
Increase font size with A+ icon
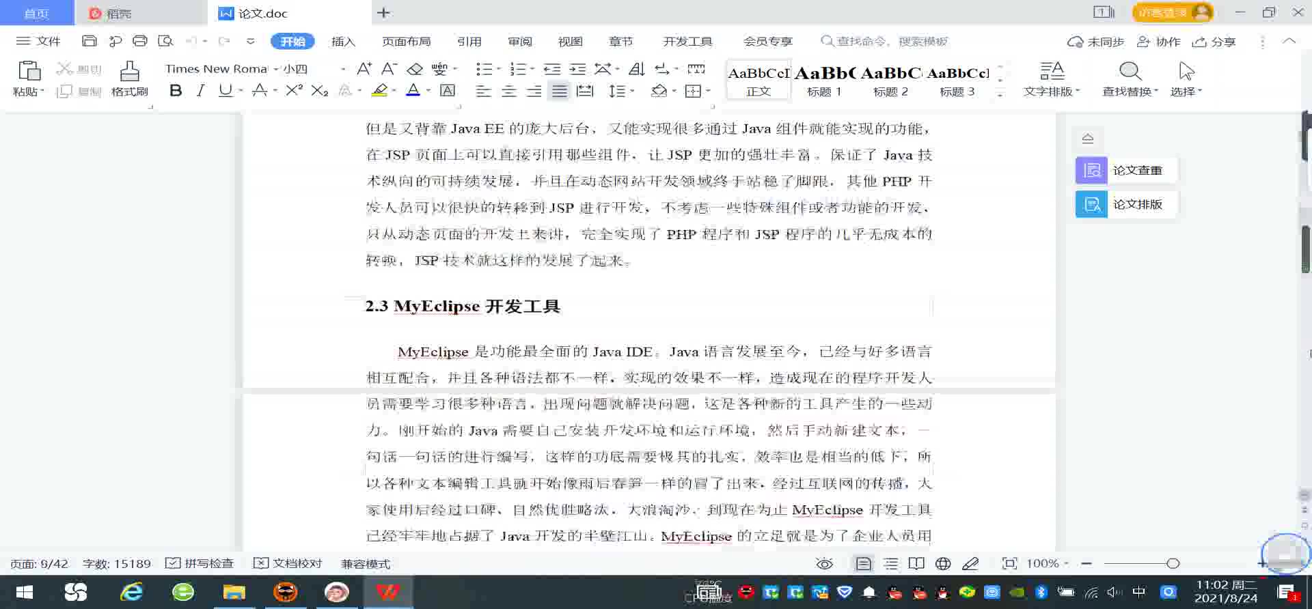[364, 69]
